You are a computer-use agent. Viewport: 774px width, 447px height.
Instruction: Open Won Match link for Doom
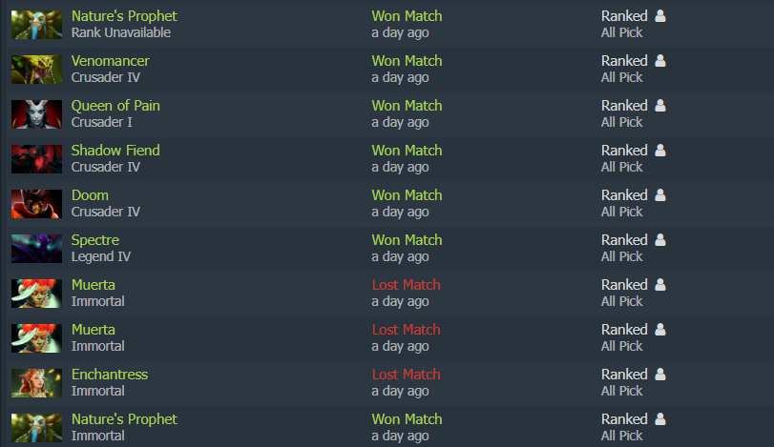click(407, 195)
